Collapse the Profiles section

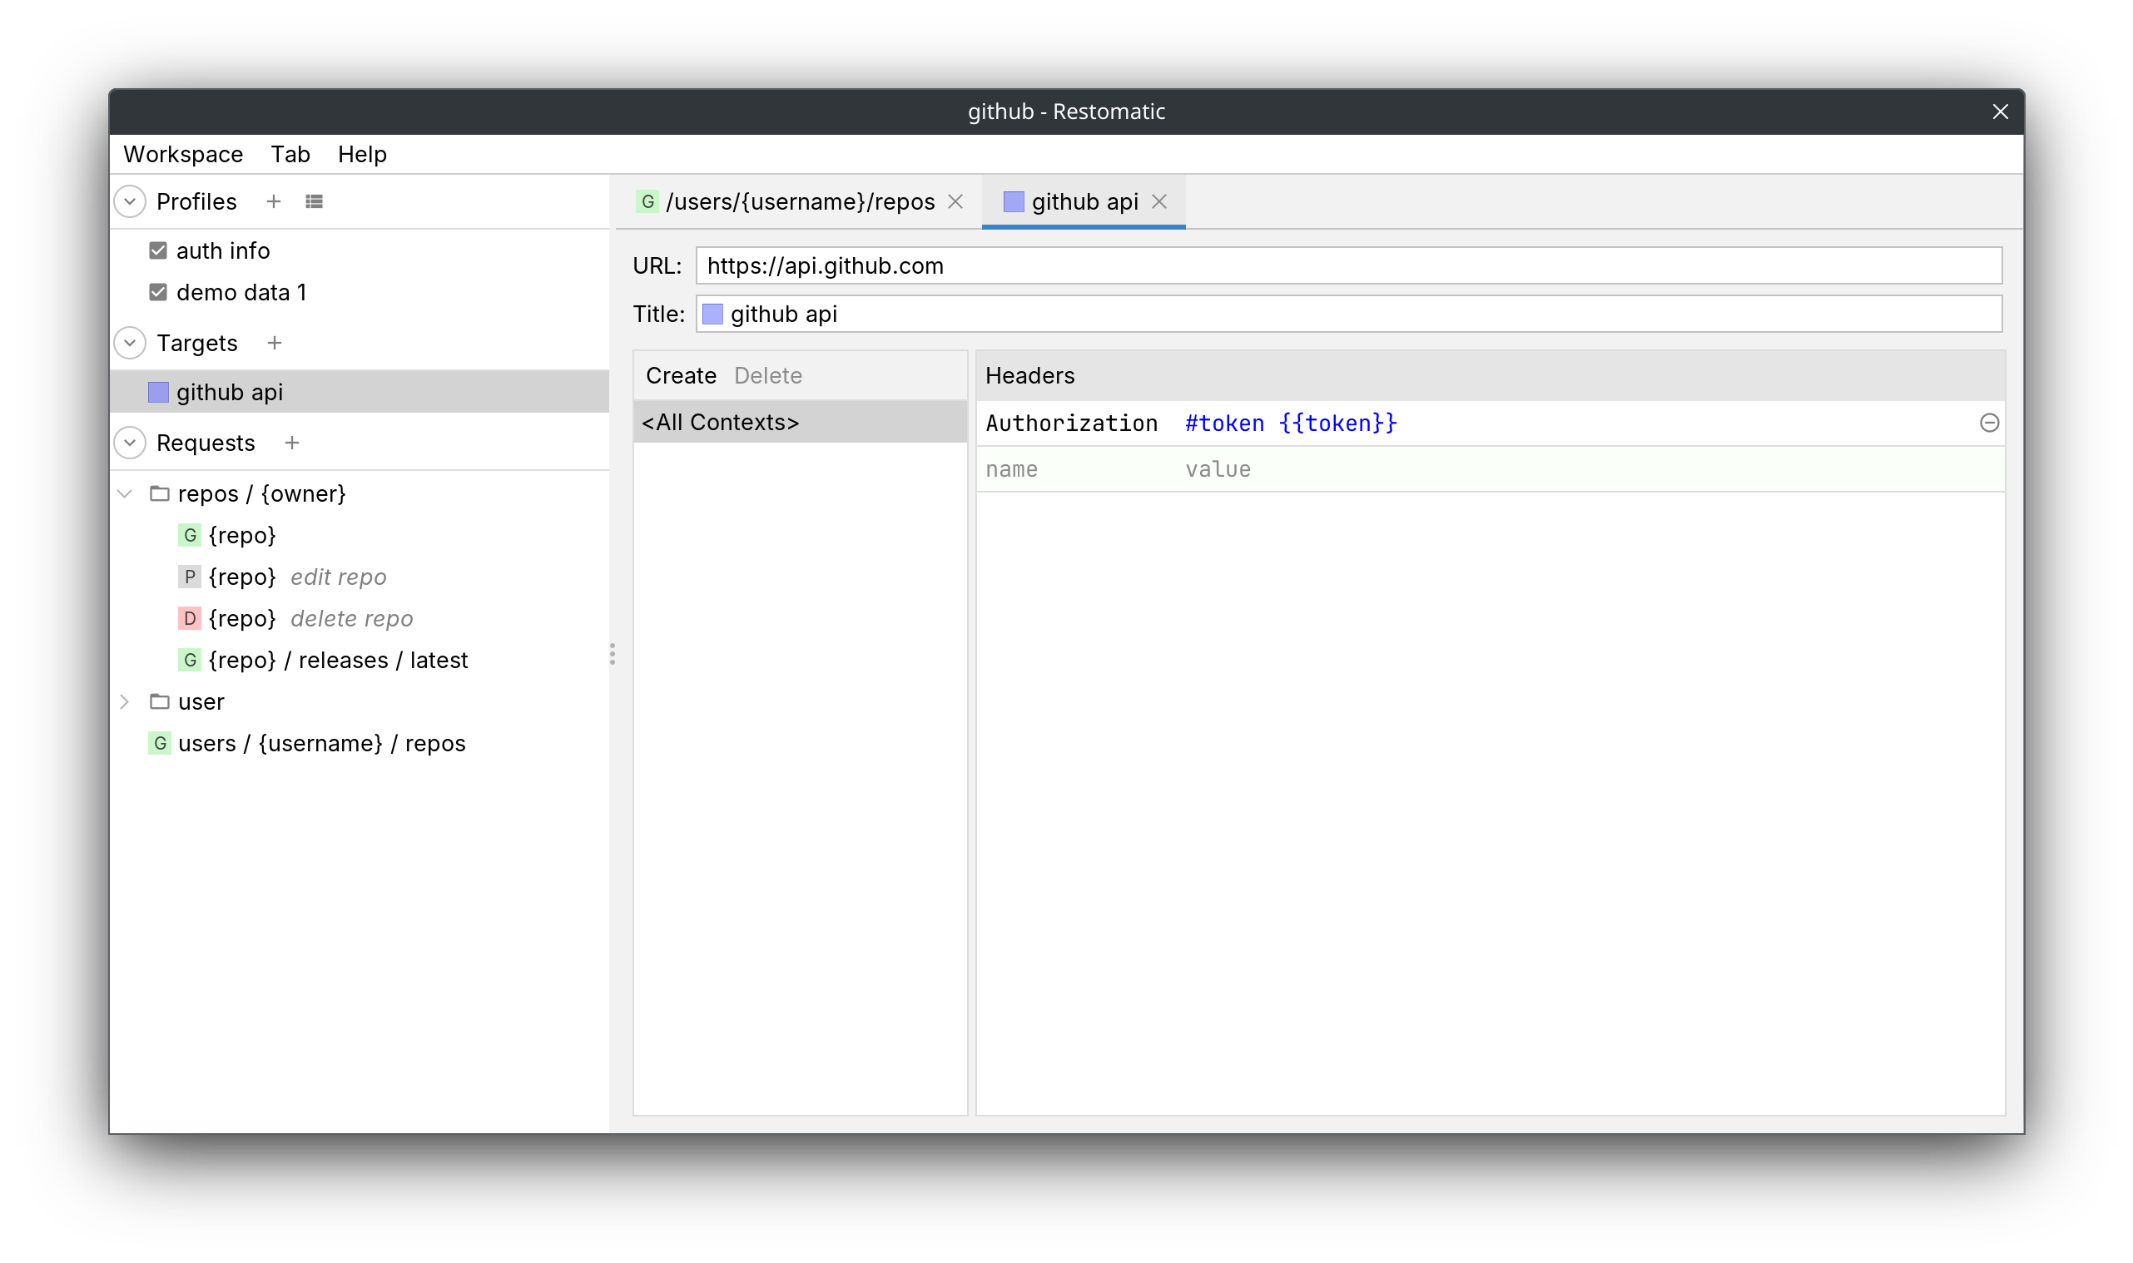[130, 201]
